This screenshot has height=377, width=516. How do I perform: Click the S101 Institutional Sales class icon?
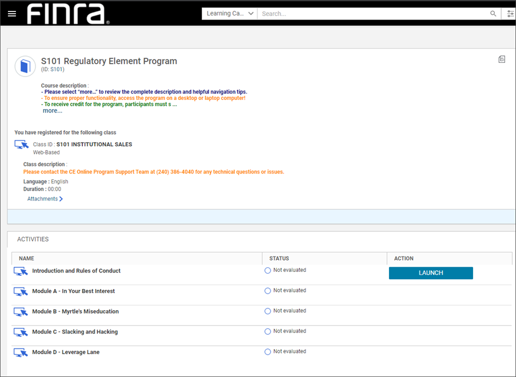(21, 145)
